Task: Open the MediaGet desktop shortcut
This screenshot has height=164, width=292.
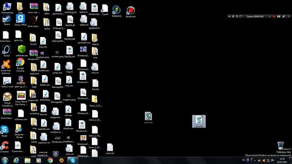Action: coord(117,11)
